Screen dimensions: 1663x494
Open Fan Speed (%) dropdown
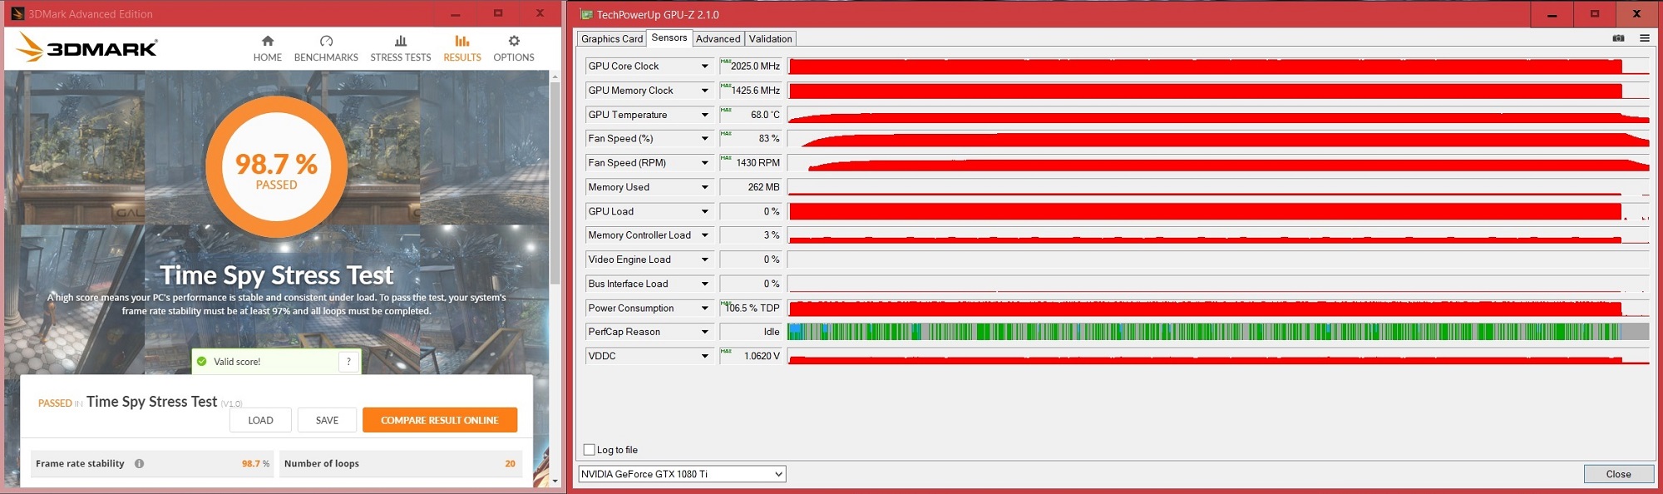[x=704, y=138]
